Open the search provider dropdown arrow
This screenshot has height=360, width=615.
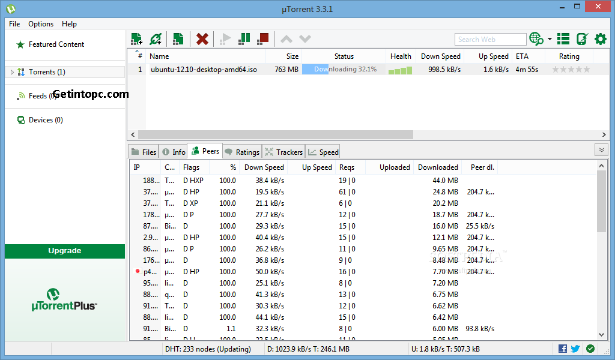pyautogui.click(x=550, y=39)
